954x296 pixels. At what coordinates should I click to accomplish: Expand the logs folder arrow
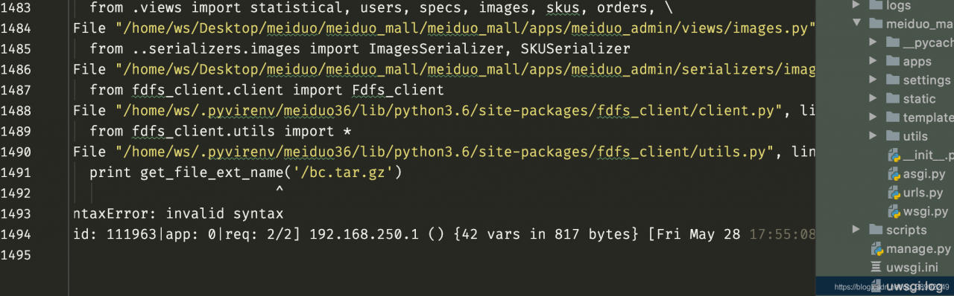click(856, 5)
